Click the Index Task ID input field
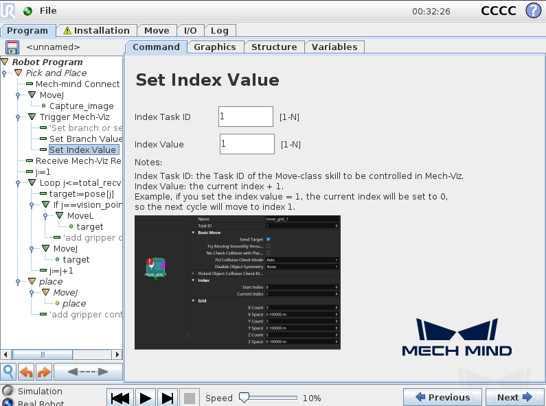The height and width of the screenshot is (406, 546). [246, 117]
